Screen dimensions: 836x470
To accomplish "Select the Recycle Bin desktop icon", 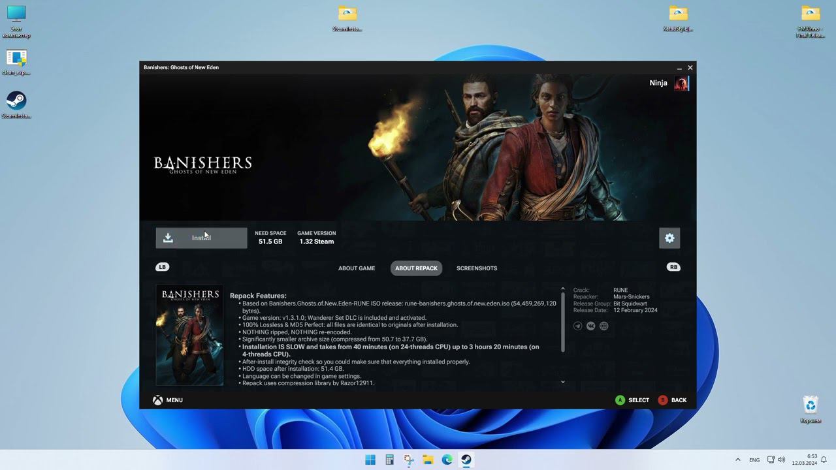I will [811, 409].
